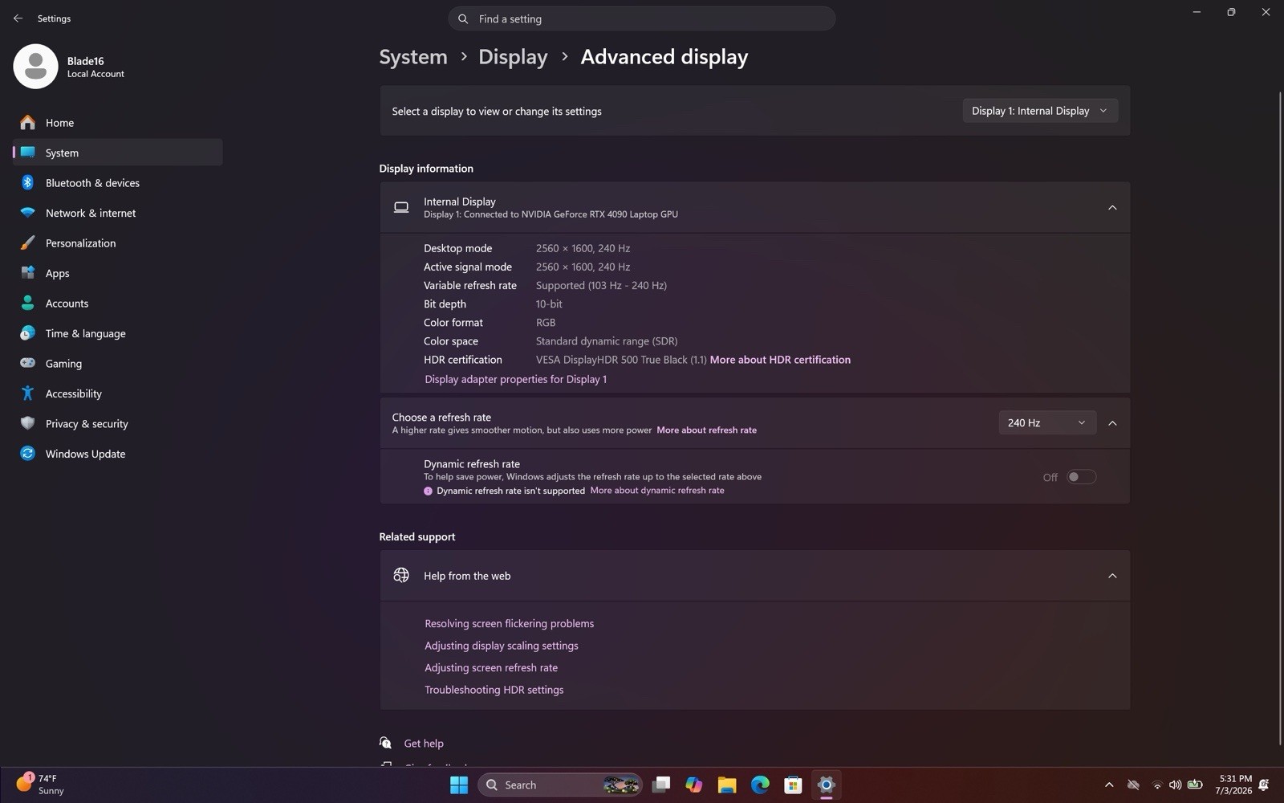This screenshot has width=1284, height=803.
Task: Launch Copilot from the taskbar
Action: [x=694, y=785]
